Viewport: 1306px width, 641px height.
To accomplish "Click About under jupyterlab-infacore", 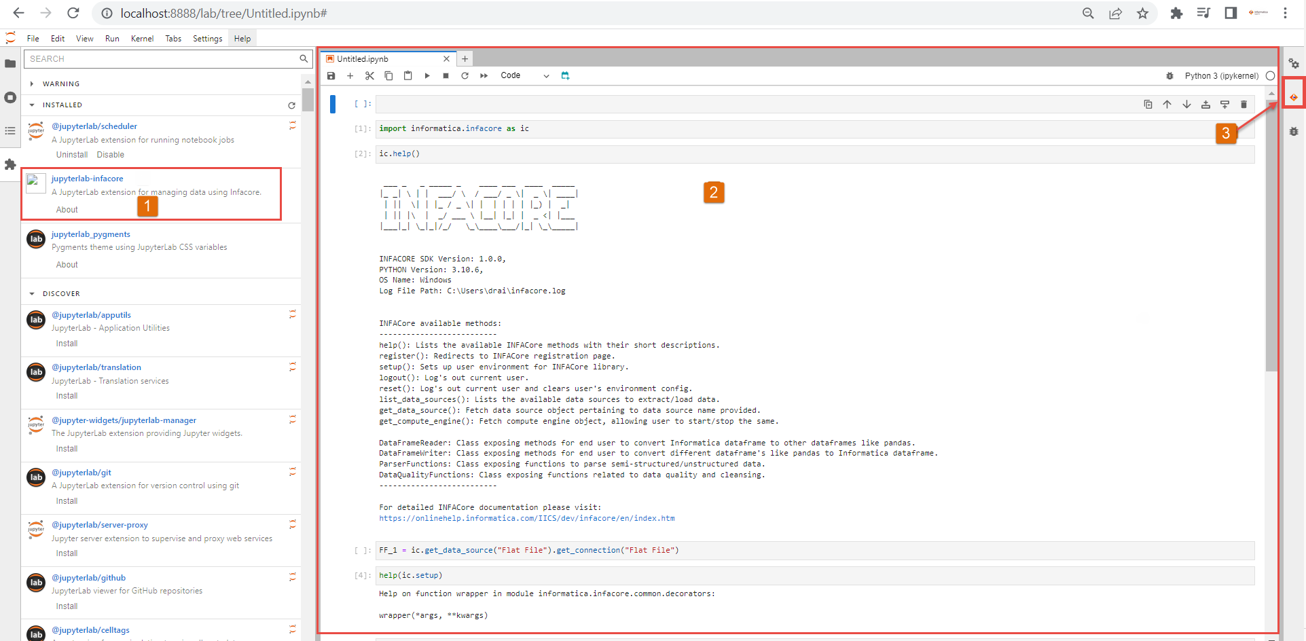I will pyautogui.click(x=67, y=210).
